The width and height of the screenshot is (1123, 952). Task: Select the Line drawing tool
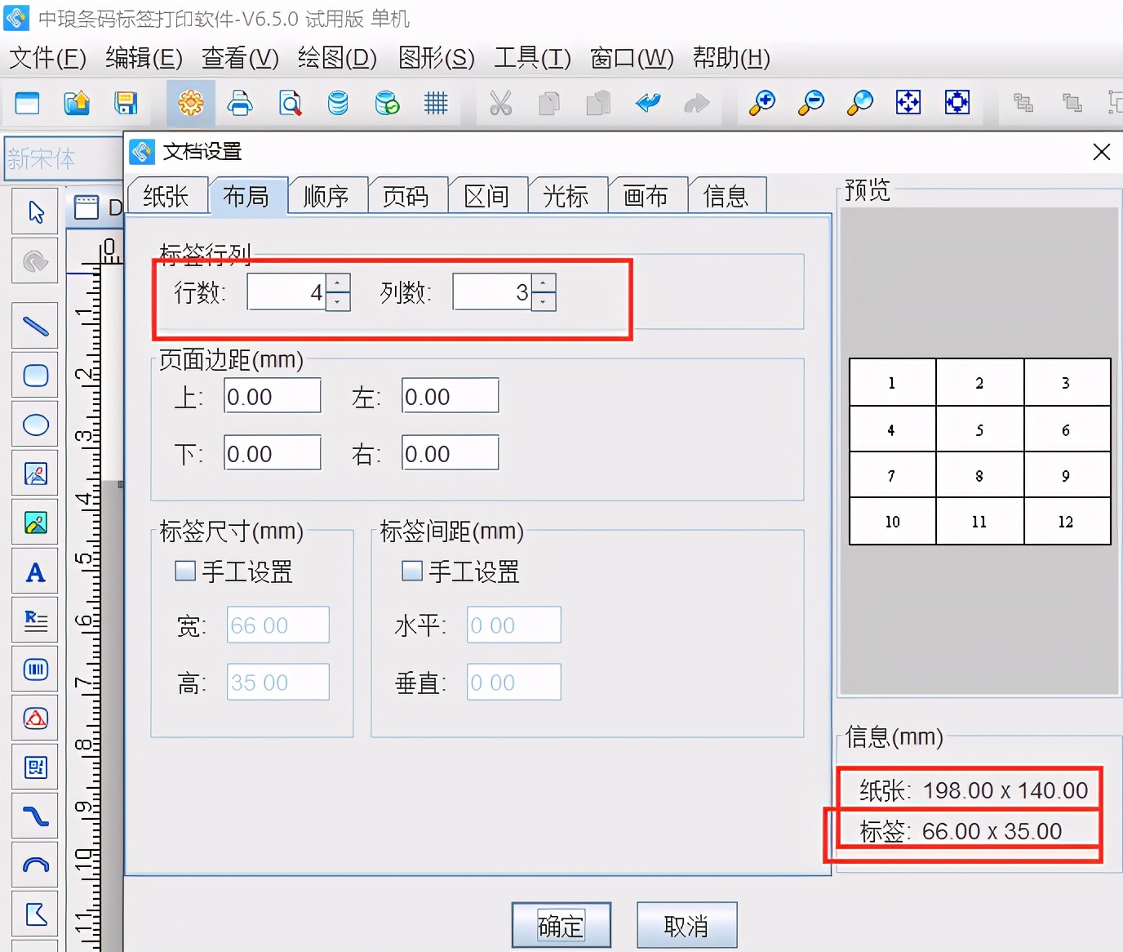(35, 325)
